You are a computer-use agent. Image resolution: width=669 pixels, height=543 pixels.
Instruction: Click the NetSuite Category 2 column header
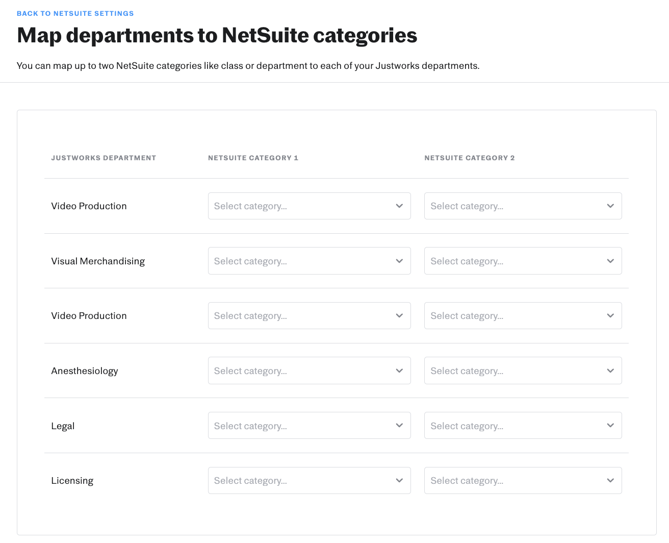pos(470,158)
